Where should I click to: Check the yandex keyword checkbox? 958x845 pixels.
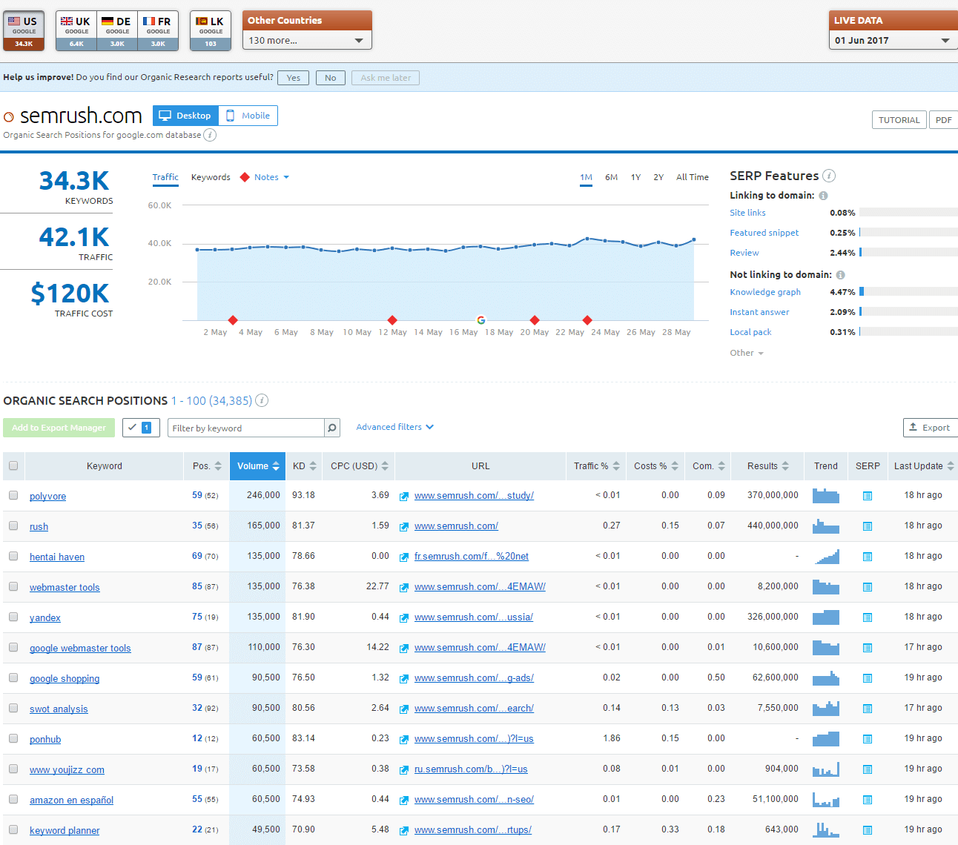[13, 617]
